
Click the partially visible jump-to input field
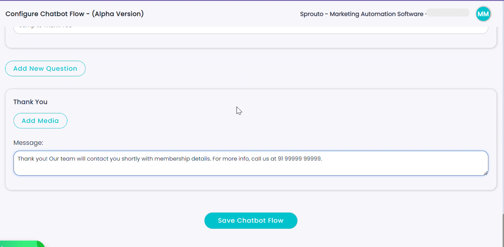251,30
